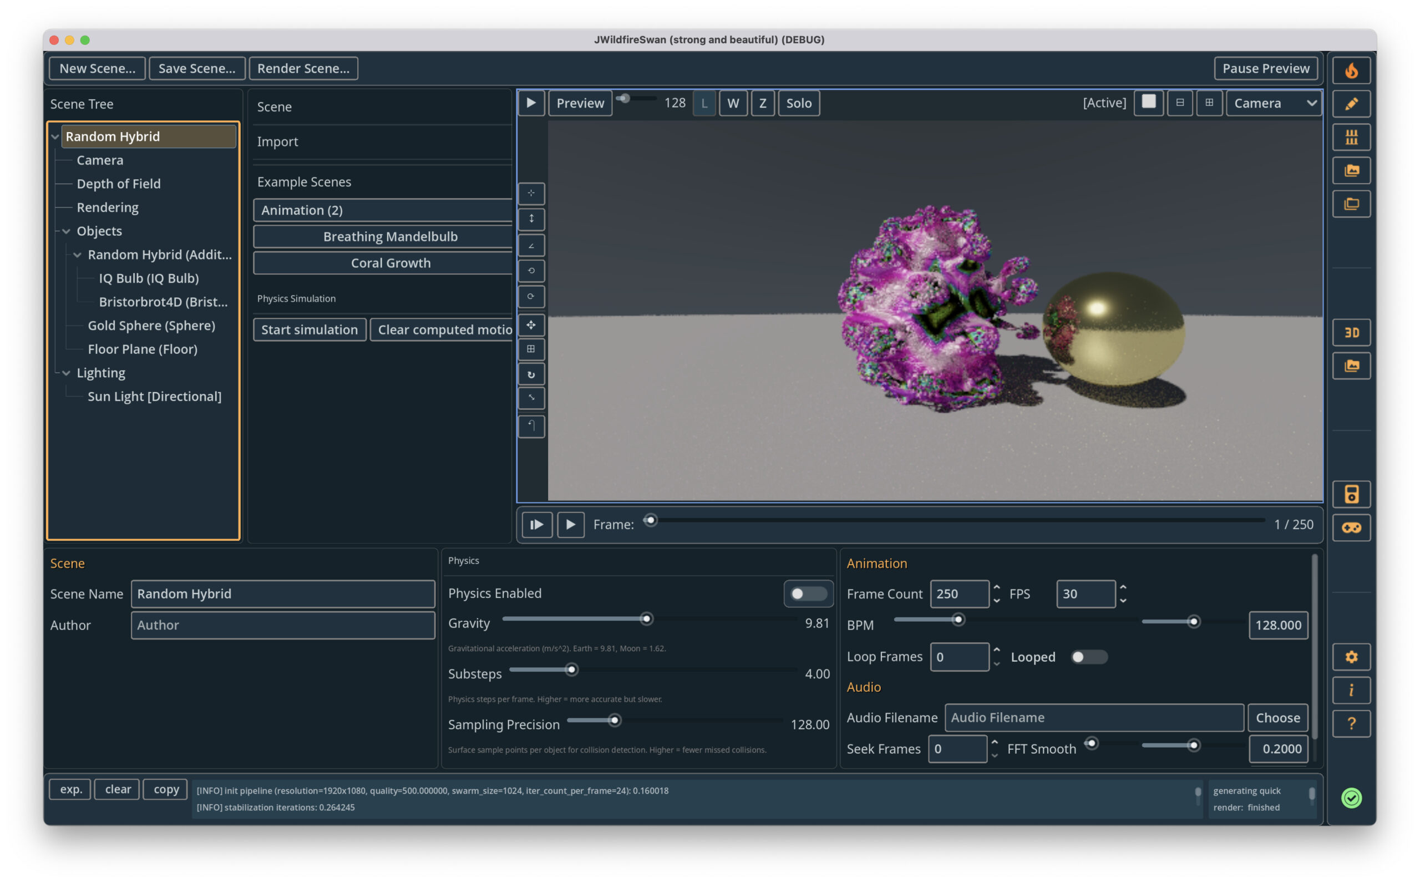This screenshot has height=883, width=1420.
Task: Open help question mark icon
Action: coord(1351,724)
